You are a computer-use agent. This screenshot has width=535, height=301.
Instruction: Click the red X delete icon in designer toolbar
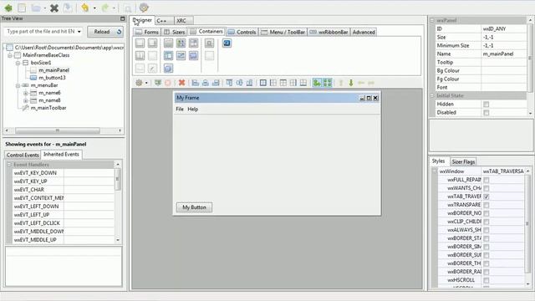click(x=182, y=83)
